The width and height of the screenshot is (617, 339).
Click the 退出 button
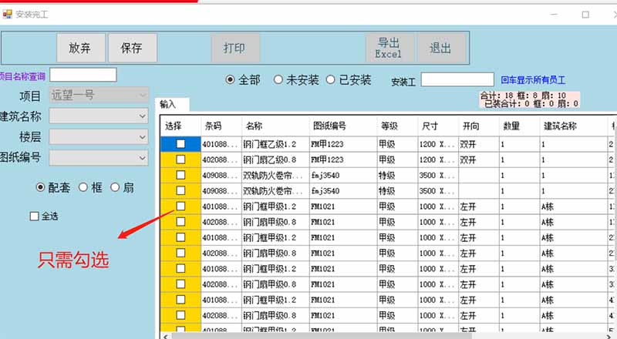pos(440,48)
